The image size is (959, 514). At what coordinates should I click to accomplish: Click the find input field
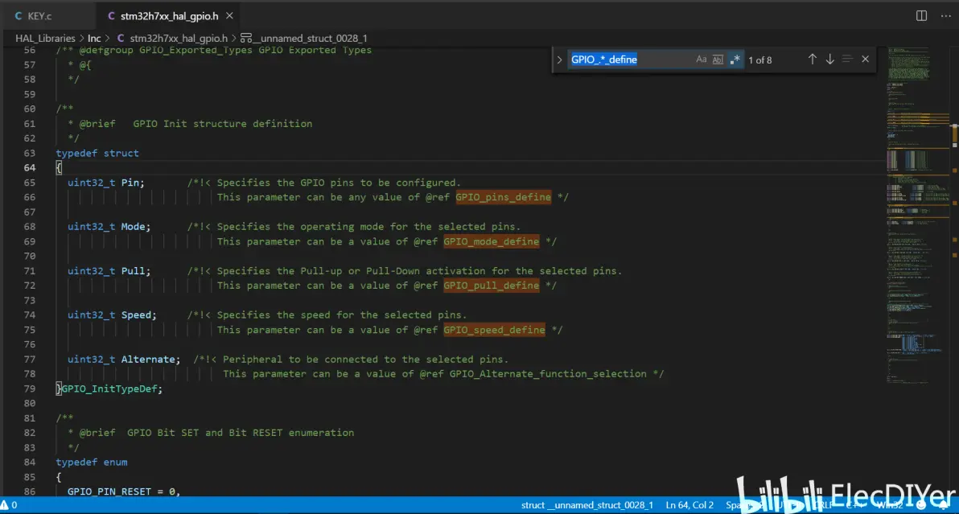click(x=628, y=60)
